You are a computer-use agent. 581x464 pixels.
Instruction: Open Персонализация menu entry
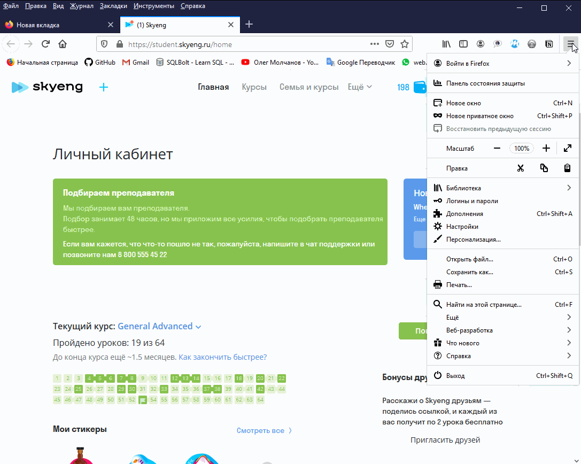coord(503,239)
